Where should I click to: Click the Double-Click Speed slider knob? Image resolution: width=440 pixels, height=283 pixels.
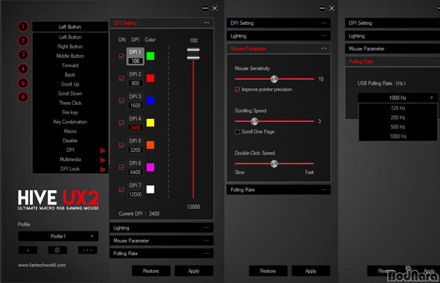coord(274,163)
